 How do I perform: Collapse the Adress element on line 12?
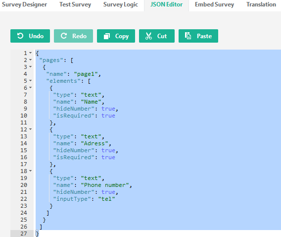pos(31,129)
